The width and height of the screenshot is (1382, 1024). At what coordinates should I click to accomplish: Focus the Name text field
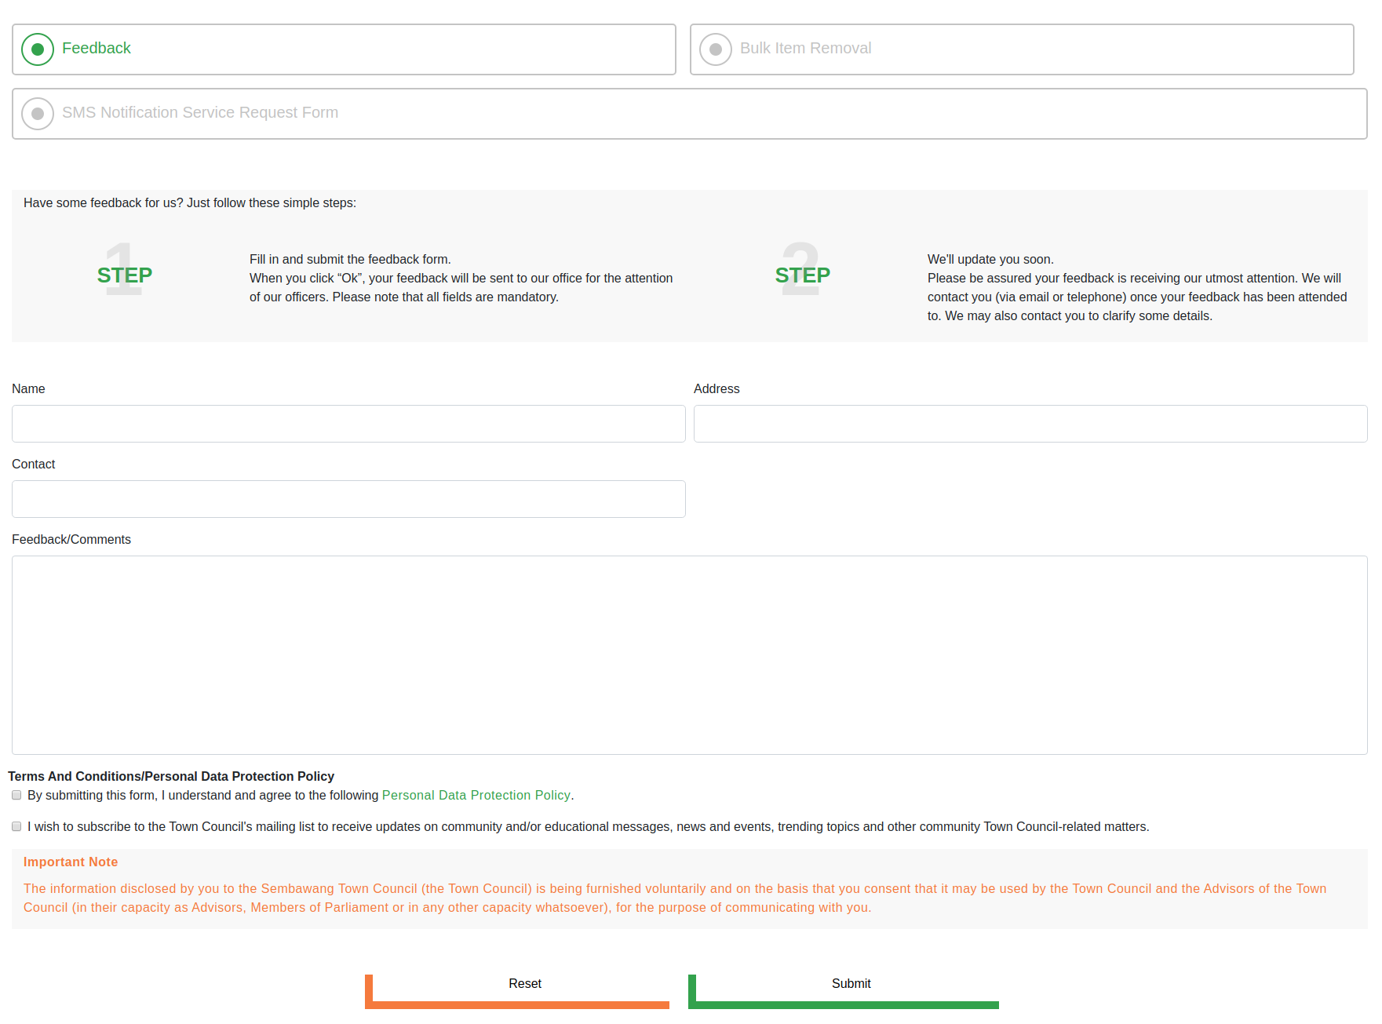(348, 424)
